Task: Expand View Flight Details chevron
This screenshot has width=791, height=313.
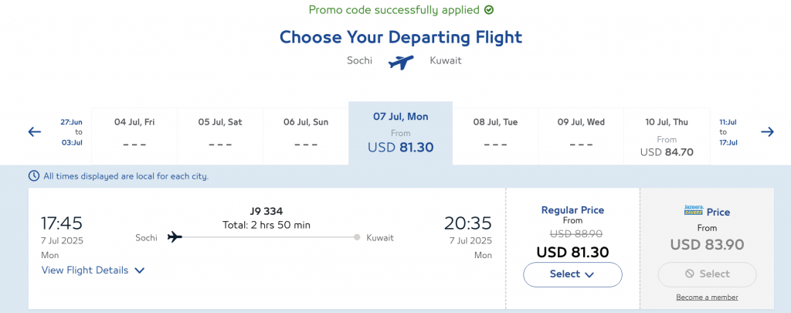Action: pyautogui.click(x=140, y=270)
